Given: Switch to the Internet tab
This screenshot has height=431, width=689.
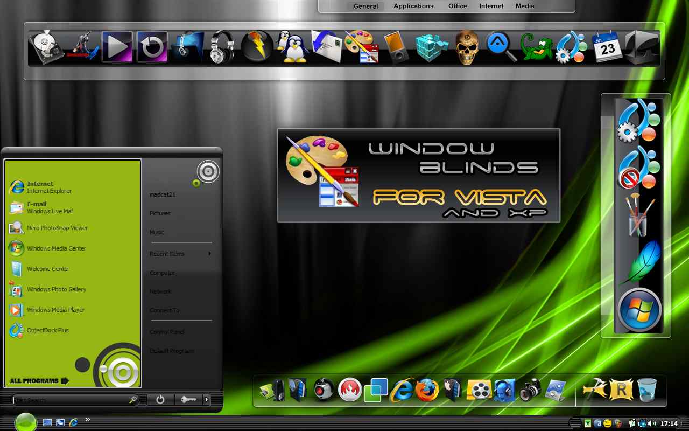Looking at the screenshot, I should click(x=491, y=6).
